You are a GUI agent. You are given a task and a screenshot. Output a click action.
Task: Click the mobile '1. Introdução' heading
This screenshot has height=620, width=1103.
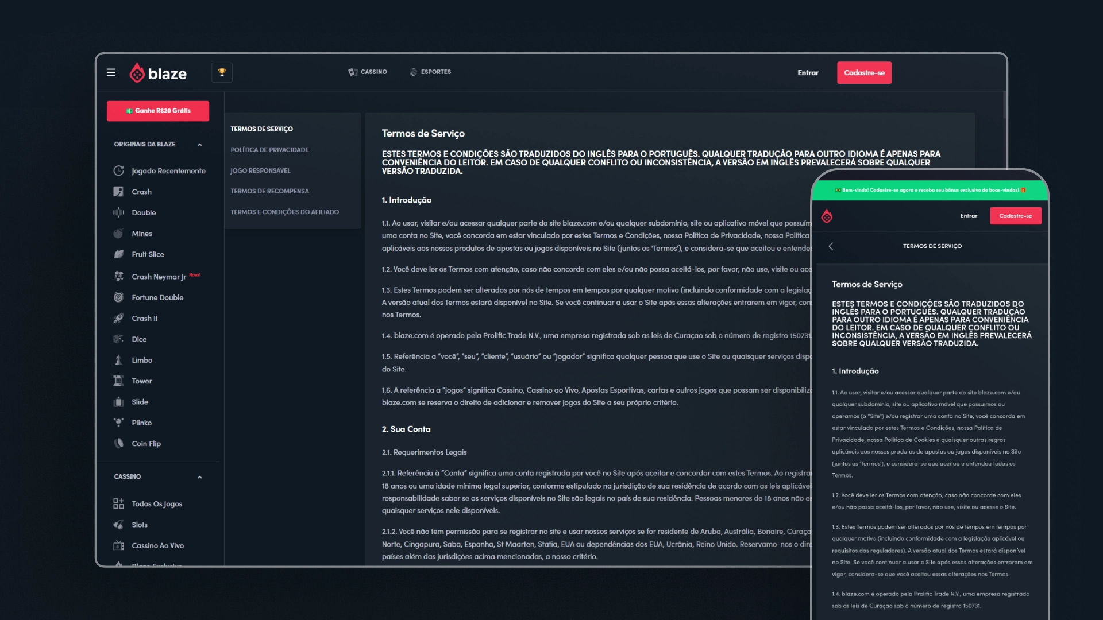pos(855,371)
